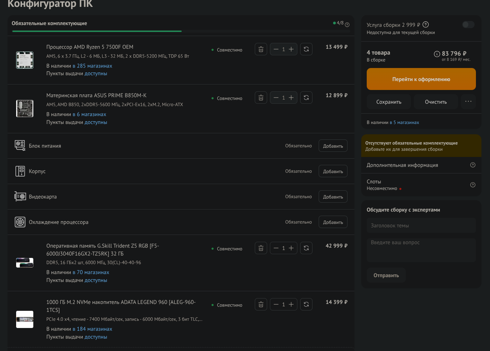Show price info icon beside 83 796 ₽

click(x=437, y=54)
